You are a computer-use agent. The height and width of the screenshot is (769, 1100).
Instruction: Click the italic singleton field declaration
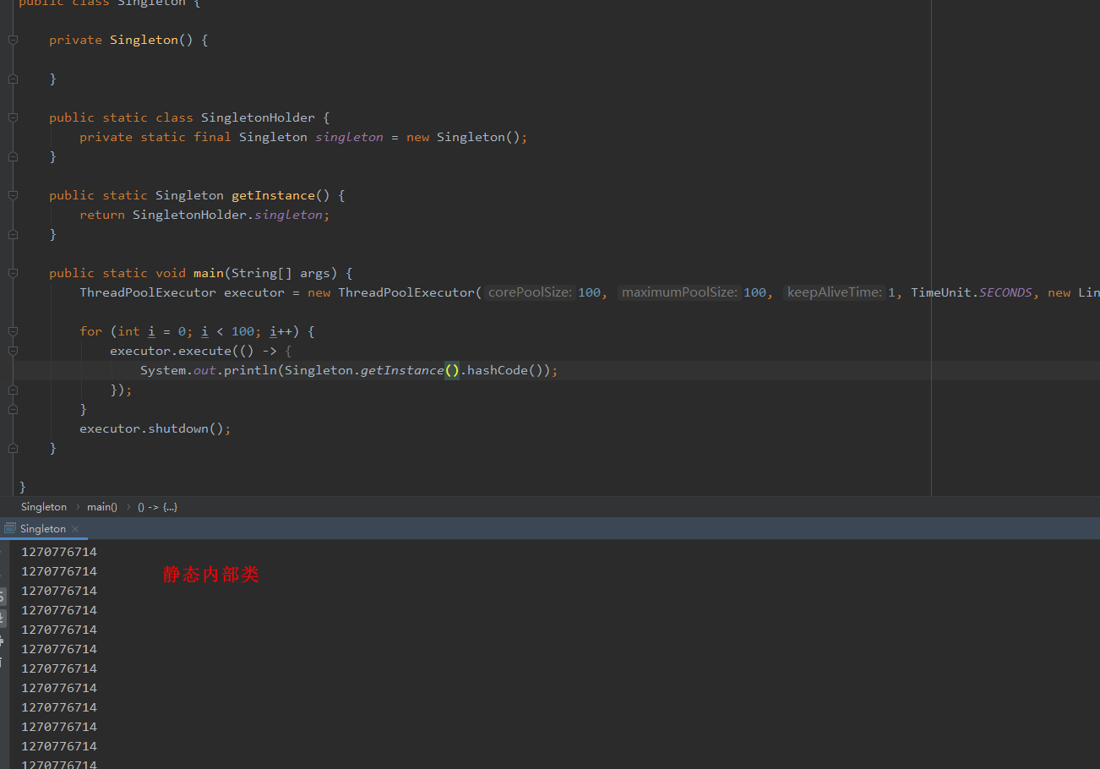(349, 137)
